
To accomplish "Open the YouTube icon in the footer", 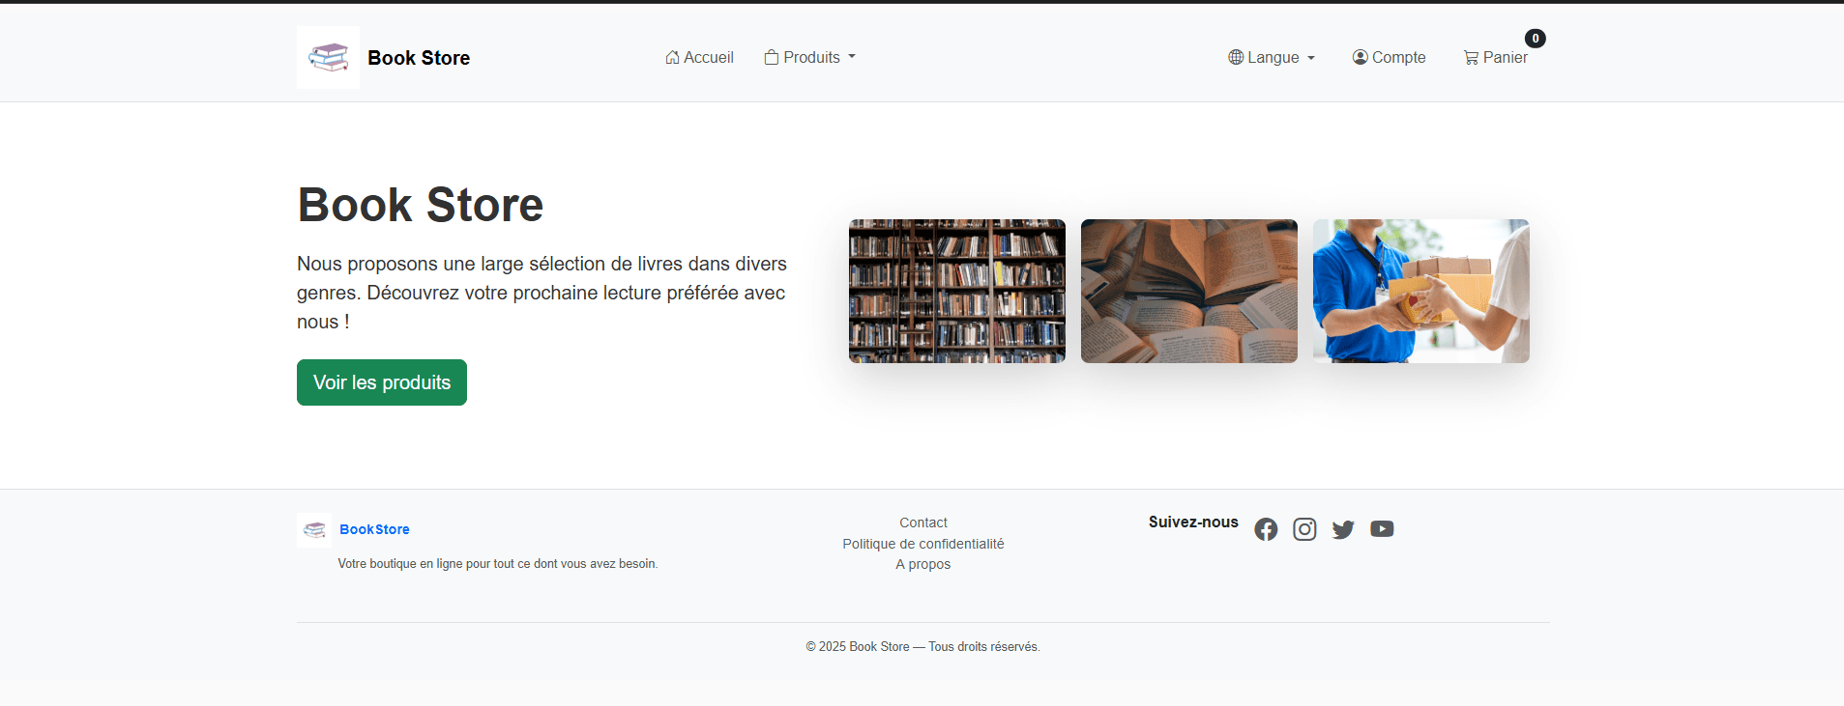I will pyautogui.click(x=1382, y=529).
